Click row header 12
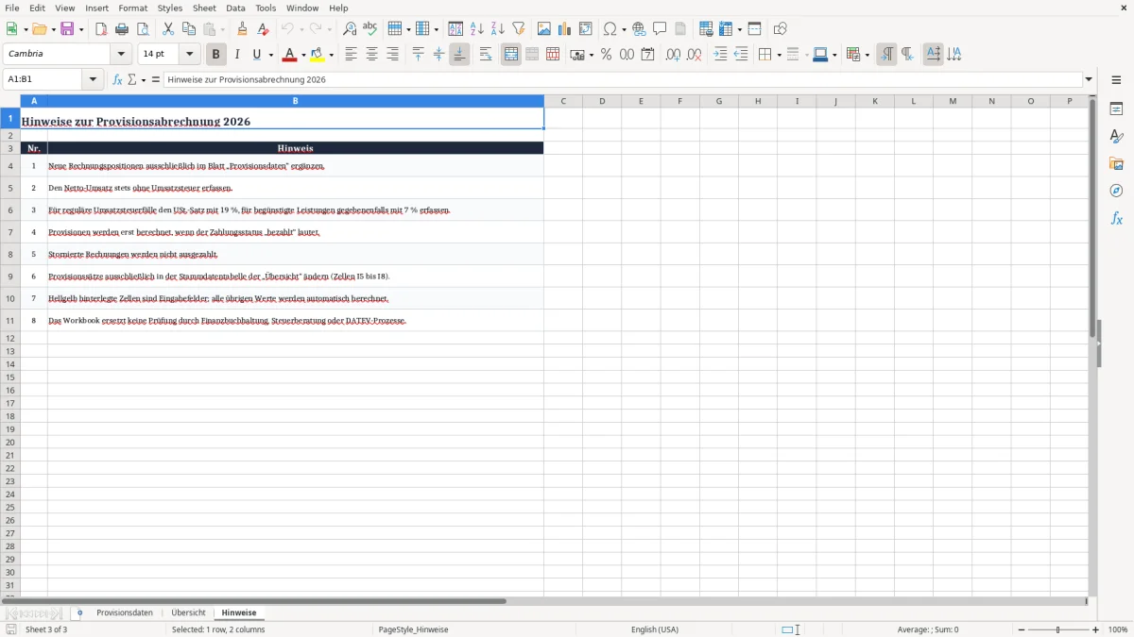Screen dimensions: 1134x637 pos(10,338)
